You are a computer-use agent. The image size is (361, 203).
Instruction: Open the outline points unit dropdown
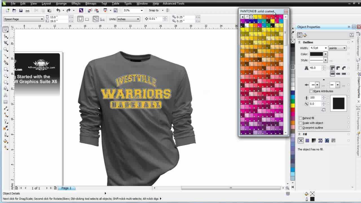pos(344,48)
